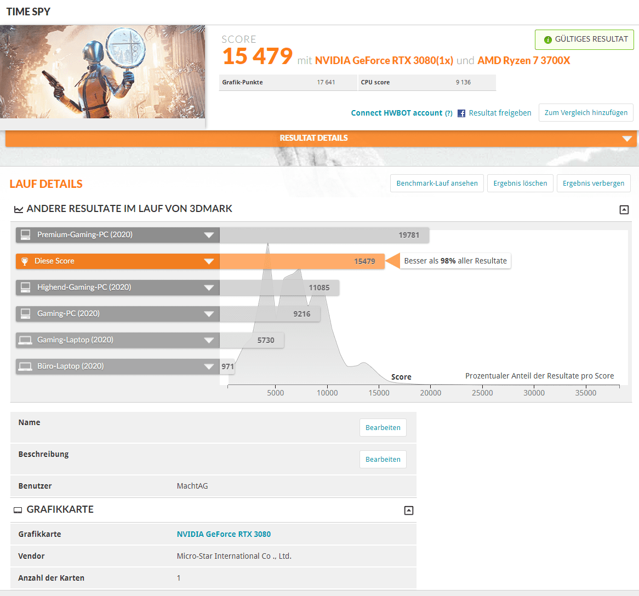Click AMD Ryzen 7 3700X in score header
Screen dimensions: 639x596
(524, 61)
